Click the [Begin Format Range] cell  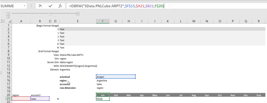(x=47, y=26)
